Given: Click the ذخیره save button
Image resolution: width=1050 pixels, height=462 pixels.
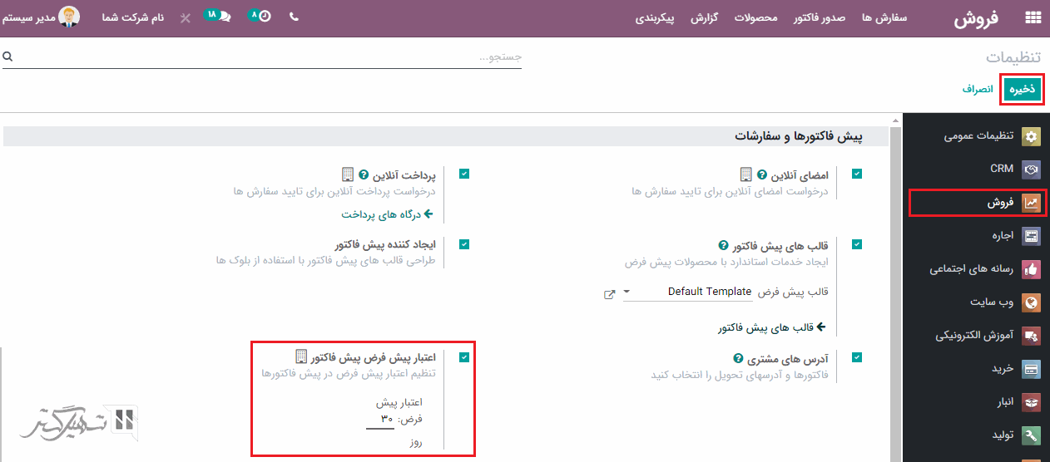Looking at the screenshot, I should tap(1023, 89).
